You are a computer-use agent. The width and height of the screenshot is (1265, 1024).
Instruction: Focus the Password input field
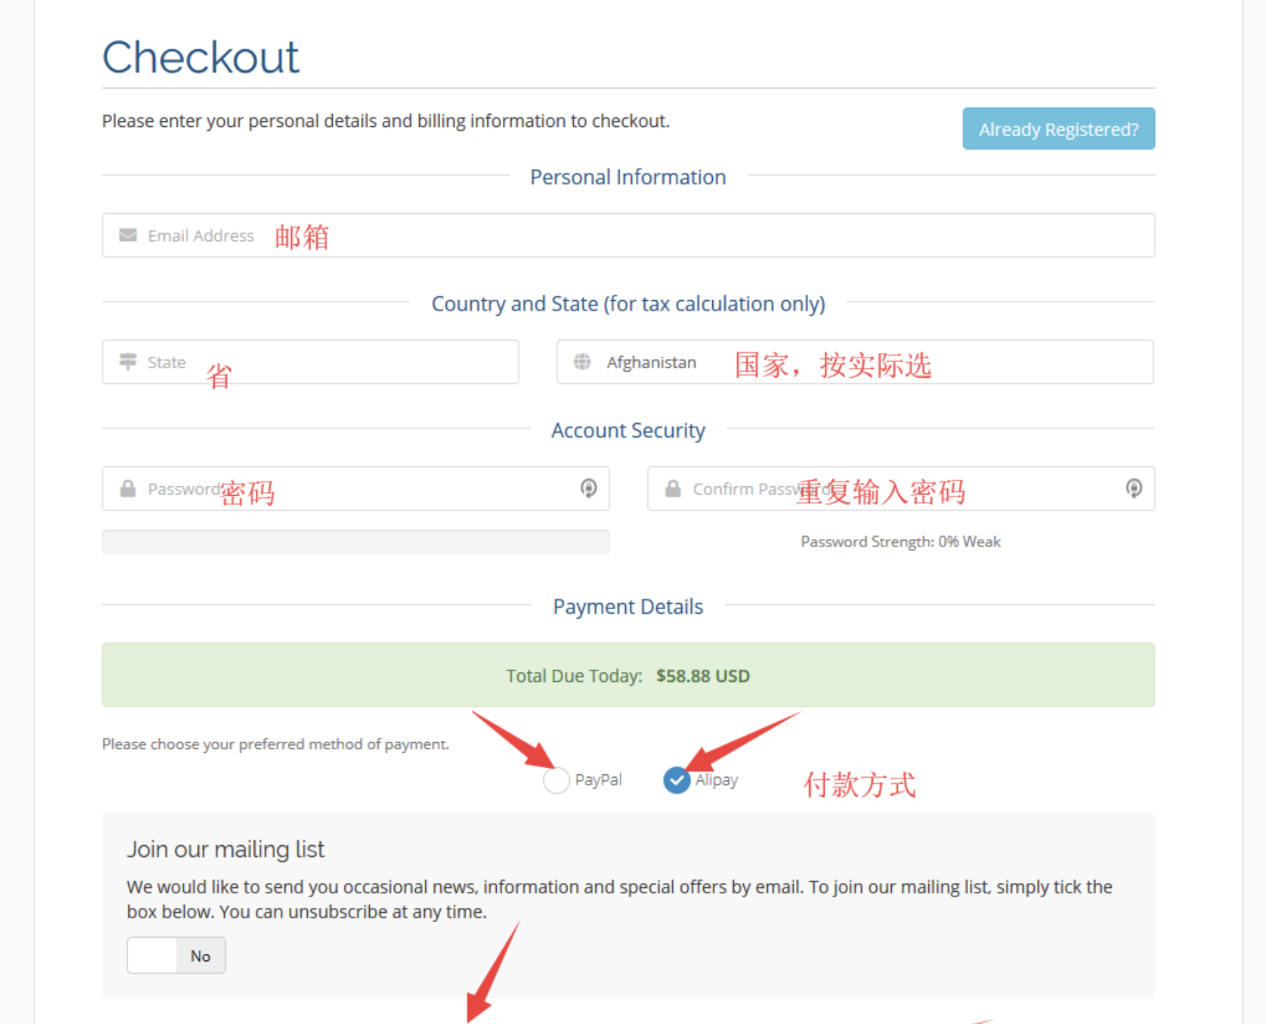point(356,488)
